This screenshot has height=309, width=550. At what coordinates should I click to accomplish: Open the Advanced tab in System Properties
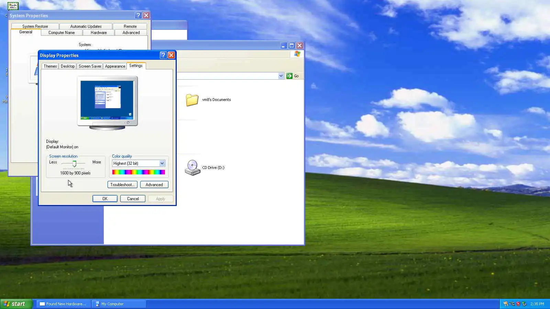[x=131, y=33]
